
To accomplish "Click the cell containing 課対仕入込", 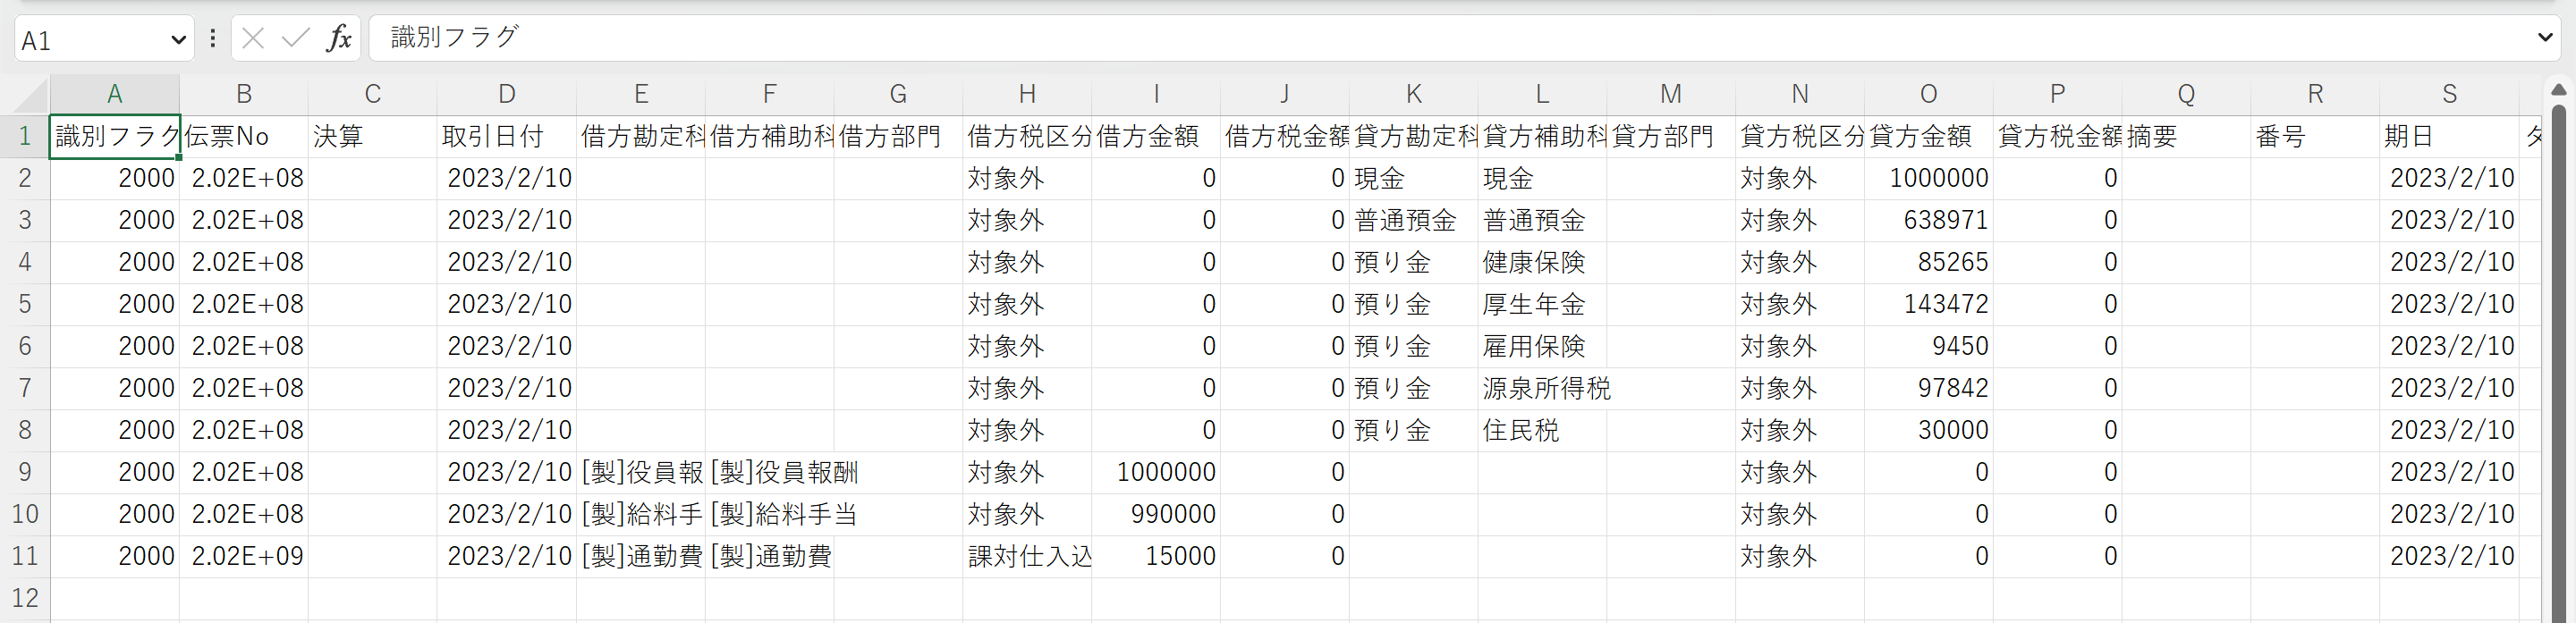I will (1027, 557).
